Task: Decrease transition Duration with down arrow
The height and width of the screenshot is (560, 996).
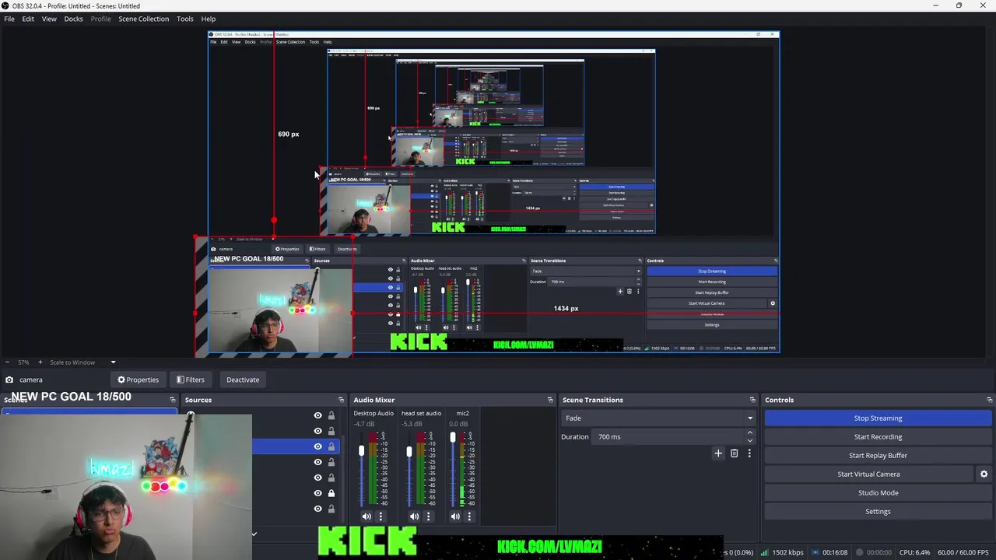Action: pyautogui.click(x=750, y=441)
